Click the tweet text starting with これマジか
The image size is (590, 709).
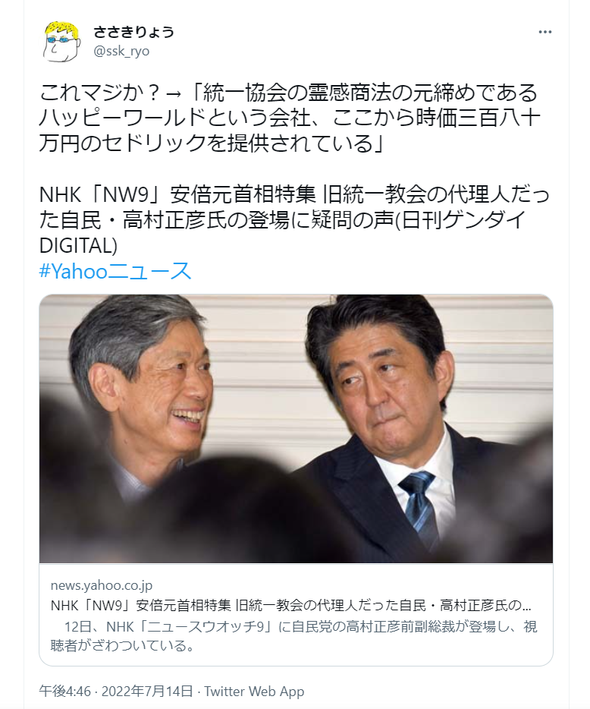click(x=289, y=118)
